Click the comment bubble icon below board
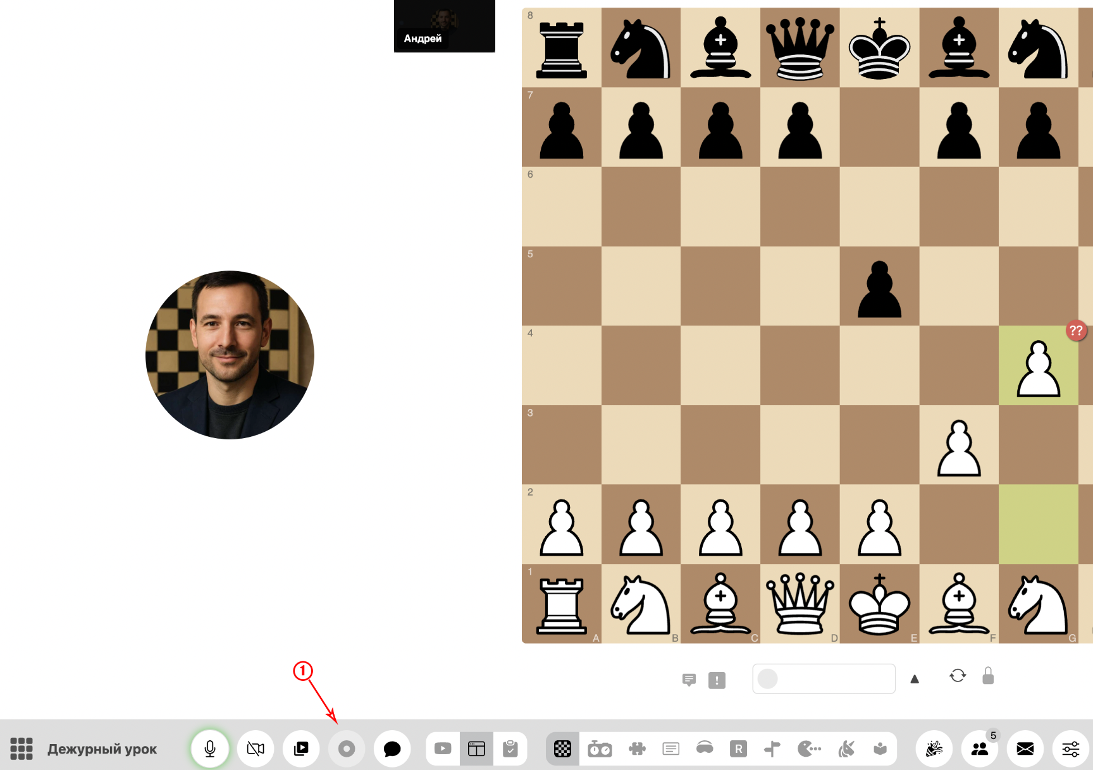The height and width of the screenshot is (770, 1093). 689,680
